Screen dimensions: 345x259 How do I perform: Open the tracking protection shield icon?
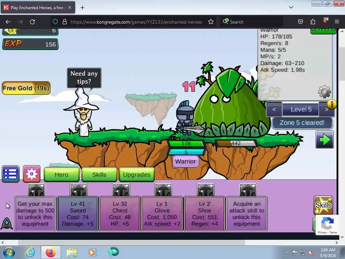(x=55, y=22)
